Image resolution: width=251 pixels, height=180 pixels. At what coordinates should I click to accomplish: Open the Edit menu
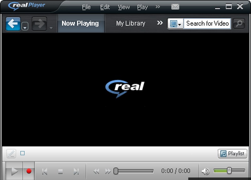click(105, 7)
